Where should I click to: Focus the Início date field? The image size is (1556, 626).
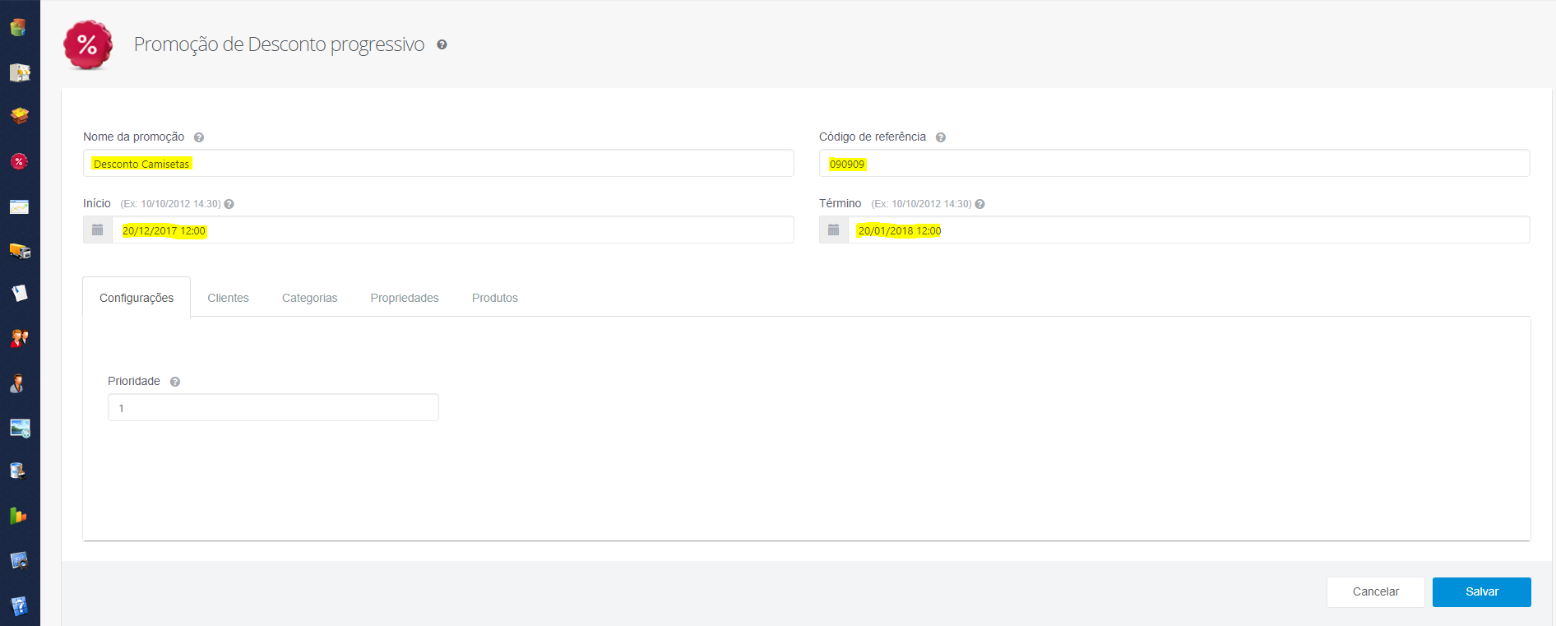tap(453, 230)
